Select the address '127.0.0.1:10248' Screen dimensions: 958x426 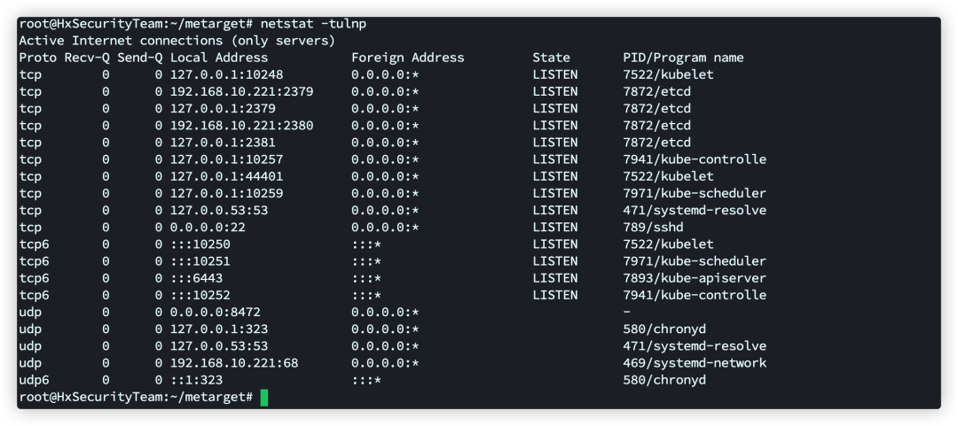pyautogui.click(x=226, y=75)
